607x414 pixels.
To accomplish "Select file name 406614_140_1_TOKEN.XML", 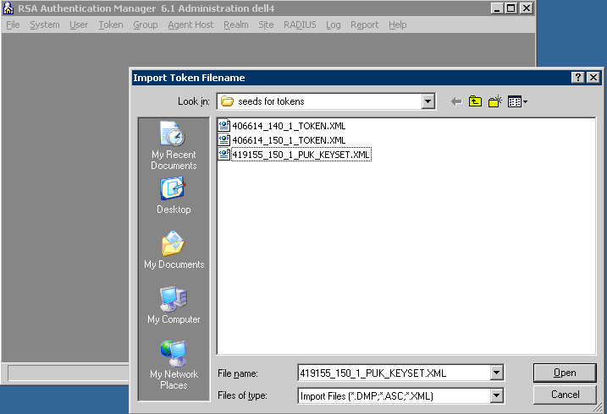I will tap(289, 126).
